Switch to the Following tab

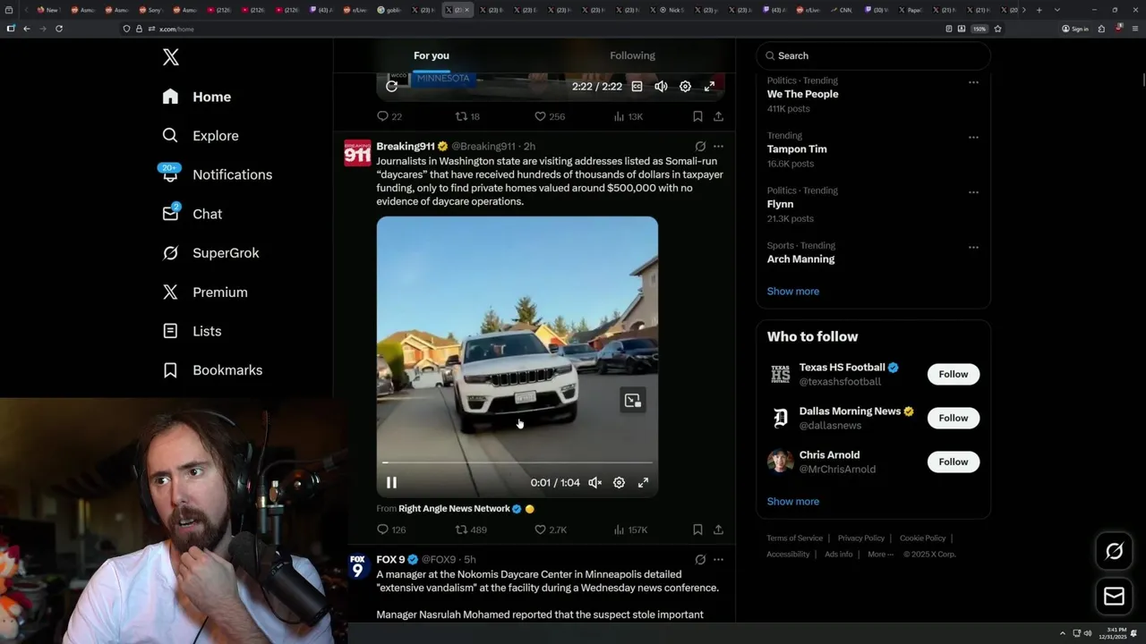coord(633,55)
